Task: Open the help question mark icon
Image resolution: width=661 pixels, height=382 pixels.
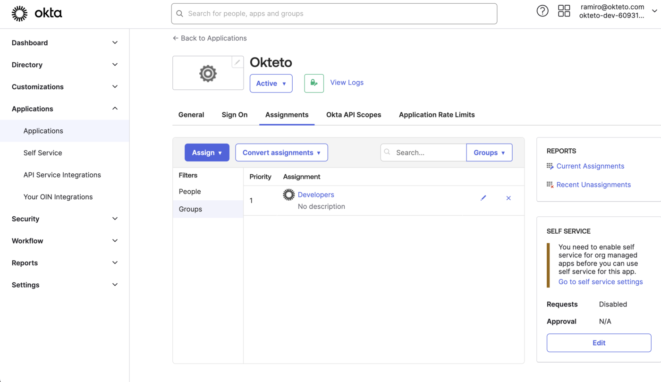Action: pyautogui.click(x=542, y=10)
